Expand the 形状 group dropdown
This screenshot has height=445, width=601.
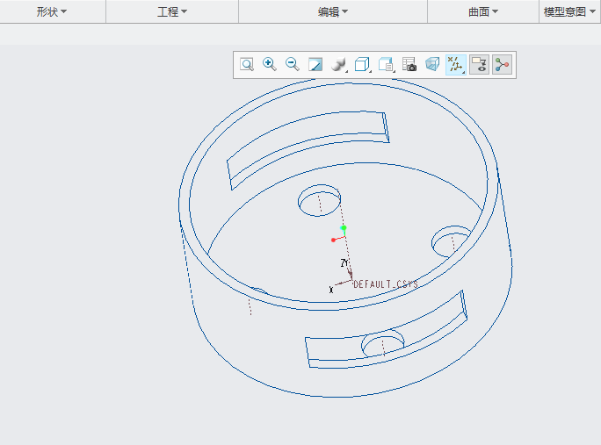pos(52,12)
